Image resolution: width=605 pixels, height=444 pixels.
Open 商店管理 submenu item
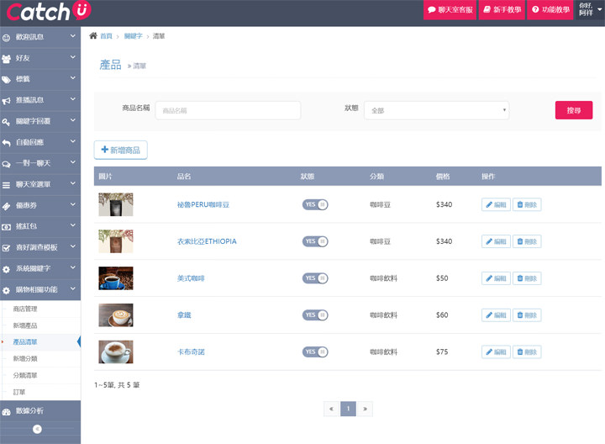pyautogui.click(x=25, y=309)
